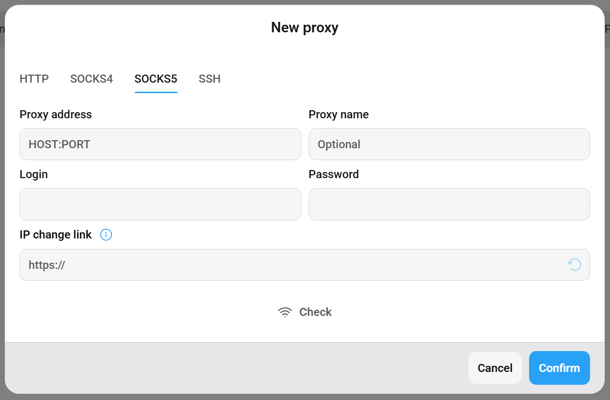The width and height of the screenshot is (610, 400).
Task: Focus the HOST:PORT proxy address field
Action: click(x=160, y=144)
